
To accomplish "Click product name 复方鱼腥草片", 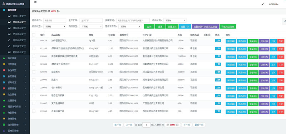I will click(x=58, y=103).
